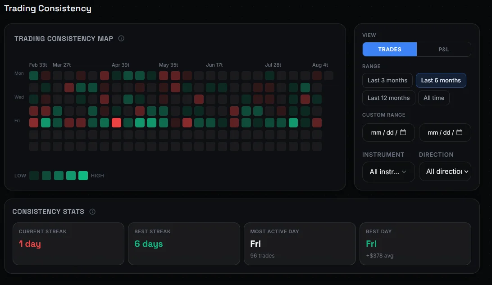Viewport: 492px width, 285px height.
Task: Click the Jul 28t week label
Action: tap(273, 65)
